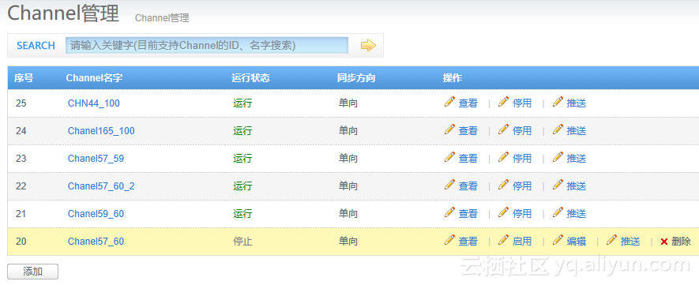Open channel Chanel57_60_2
Screen dimensions: 699x285
(101, 186)
